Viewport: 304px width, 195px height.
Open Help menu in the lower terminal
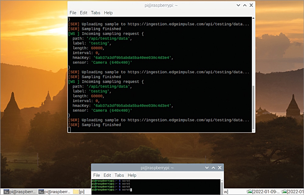tap(132, 175)
